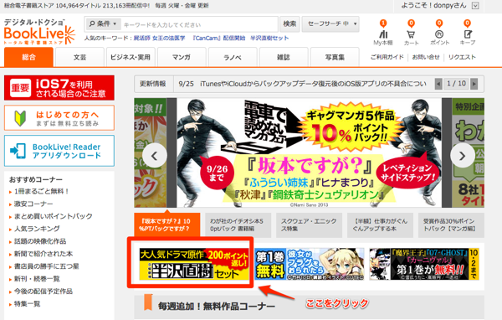Click the 半沢直樹セット promo banner
The image size is (502, 320).
pyautogui.click(x=194, y=264)
